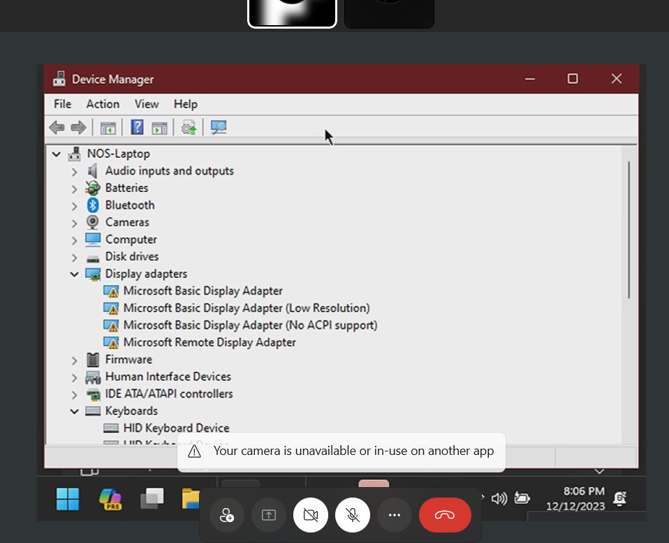The width and height of the screenshot is (669, 543).
Task: Click the Firmware chip icon
Action: [x=93, y=360]
